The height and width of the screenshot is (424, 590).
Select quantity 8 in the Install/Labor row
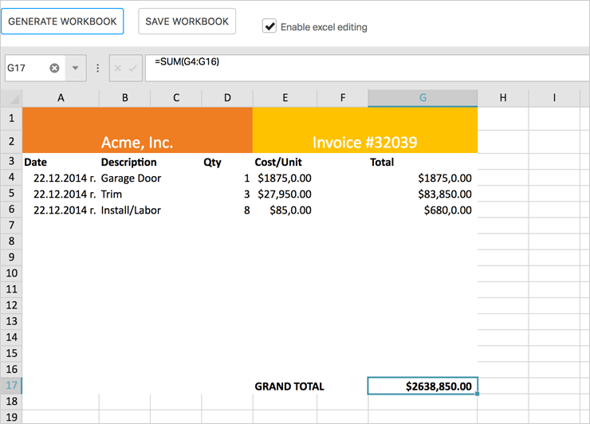[x=227, y=210]
